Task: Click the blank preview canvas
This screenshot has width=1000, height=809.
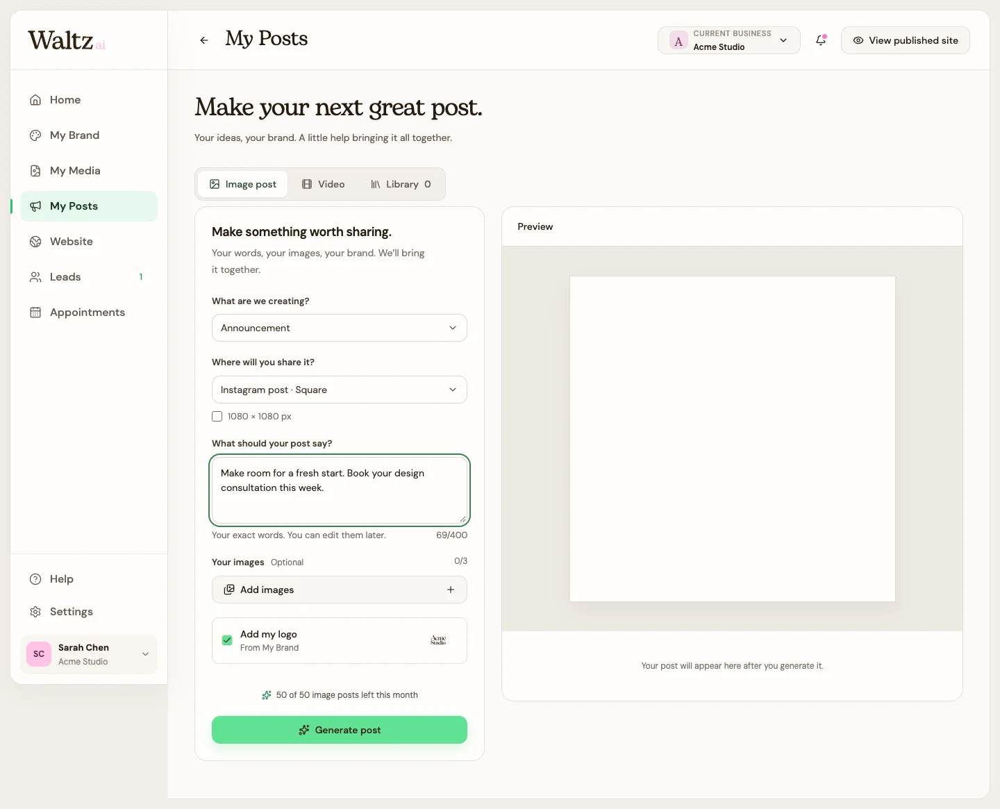Action: coord(733,439)
